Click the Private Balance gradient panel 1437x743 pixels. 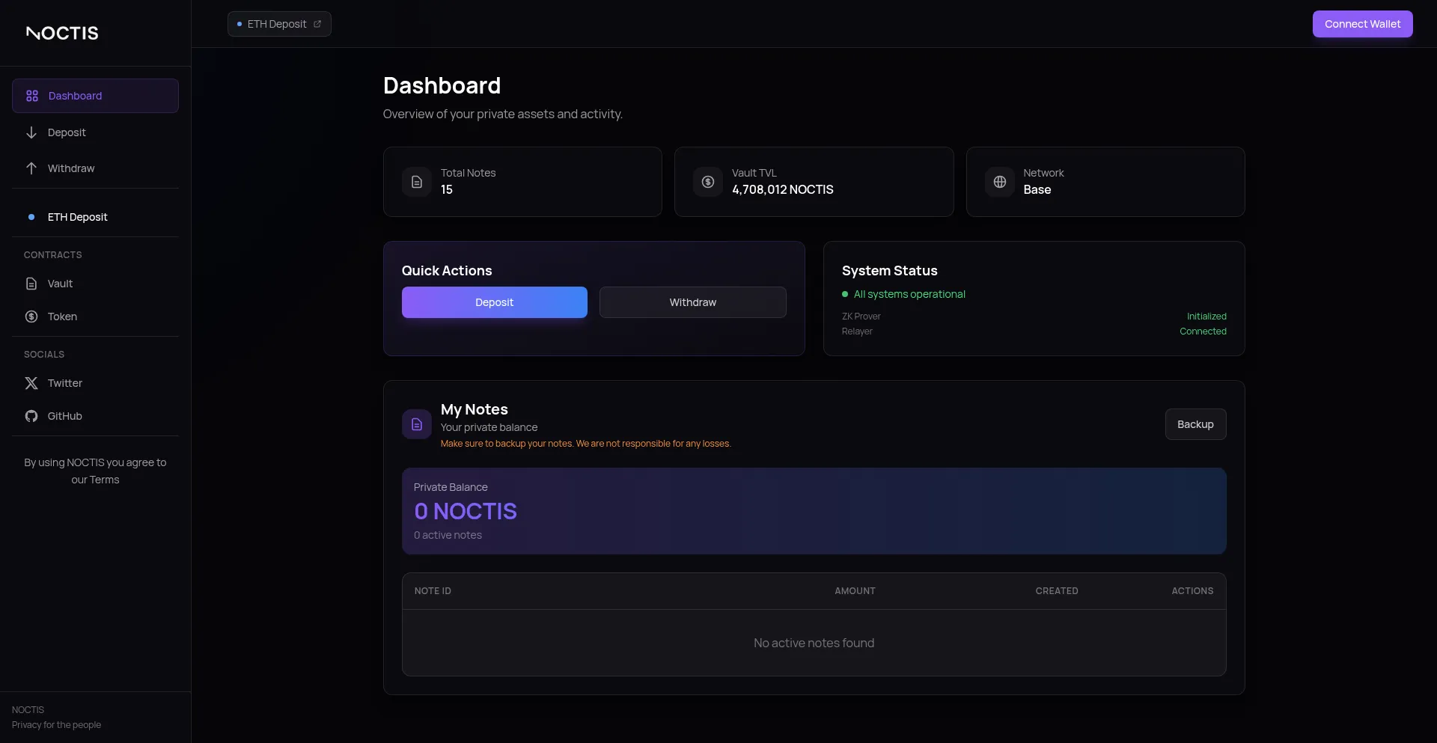(814, 510)
